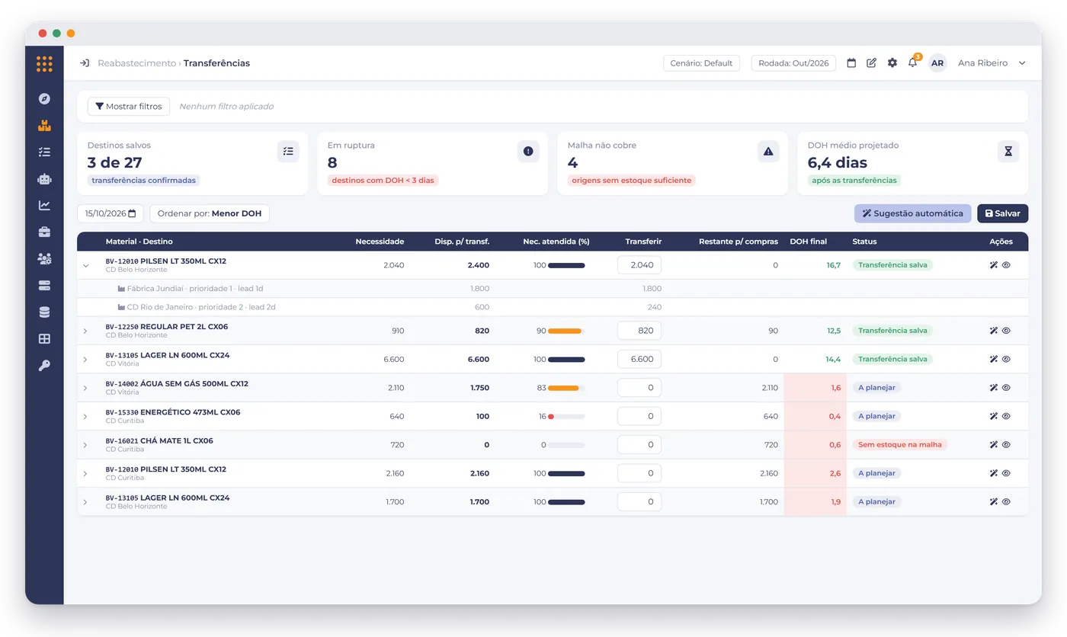Click the Salvar button

[x=1002, y=213]
